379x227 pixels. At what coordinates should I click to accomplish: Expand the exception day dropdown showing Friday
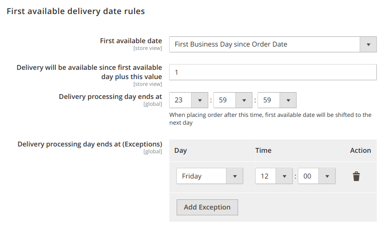click(x=209, y=176)
